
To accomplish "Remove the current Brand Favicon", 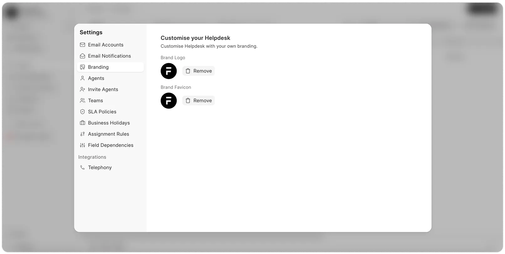I will 199,101.
